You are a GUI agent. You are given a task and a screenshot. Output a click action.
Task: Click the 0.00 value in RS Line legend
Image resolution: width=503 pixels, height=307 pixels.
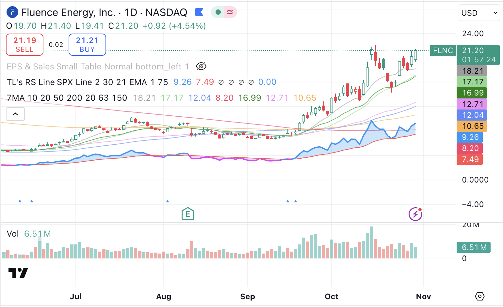[x=267, y=82]
